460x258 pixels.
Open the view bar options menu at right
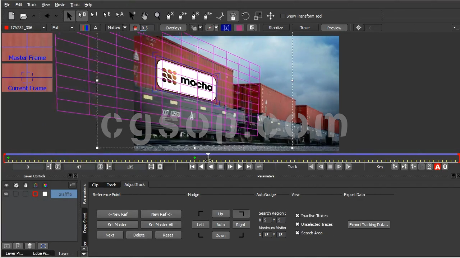[456, 28]
